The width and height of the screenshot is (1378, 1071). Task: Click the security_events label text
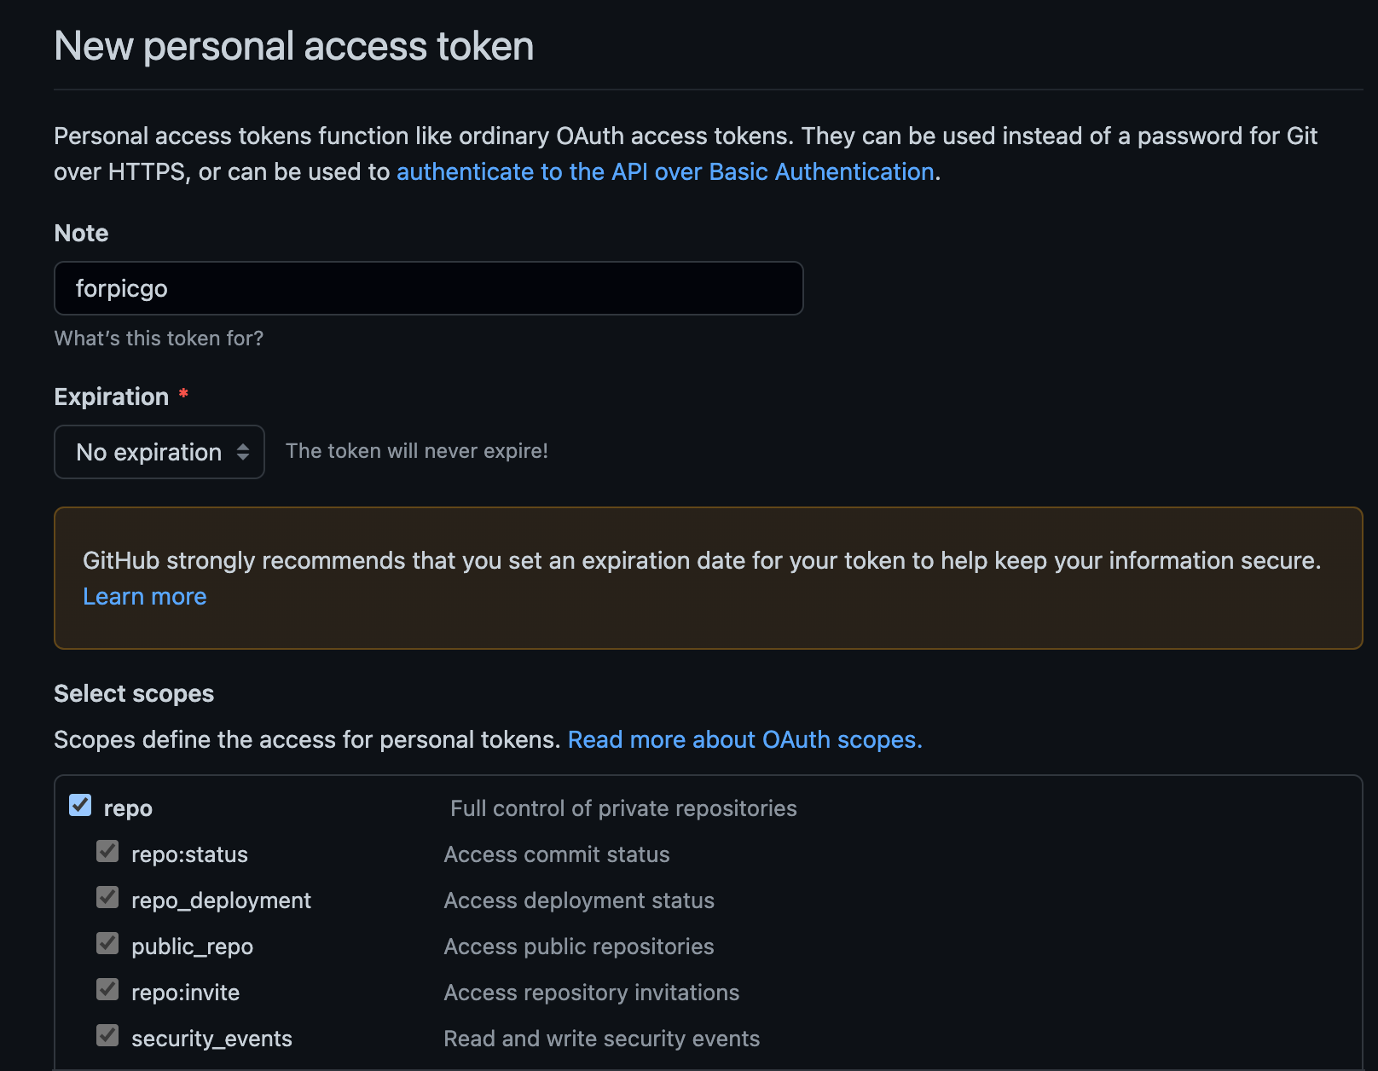[x=211, y=1039]
